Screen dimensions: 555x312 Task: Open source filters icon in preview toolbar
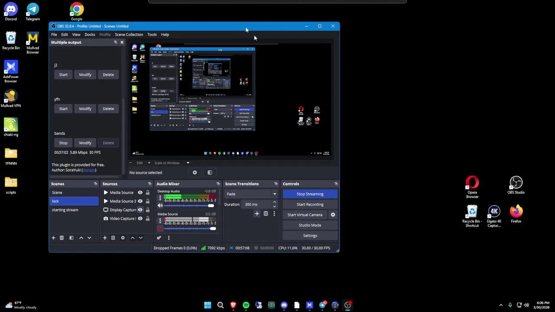pyautogui.click(x=210, y=172)
